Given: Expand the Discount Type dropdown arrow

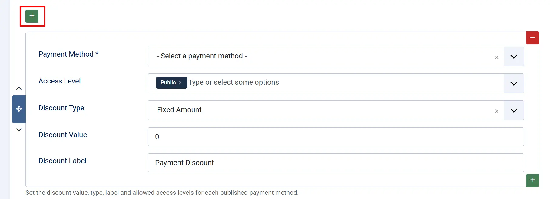Looking at the screenshot, I should coord(514,110).
